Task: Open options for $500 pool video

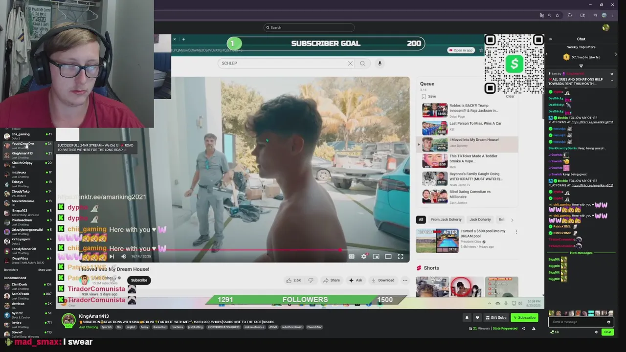Action: click(516, 232)
